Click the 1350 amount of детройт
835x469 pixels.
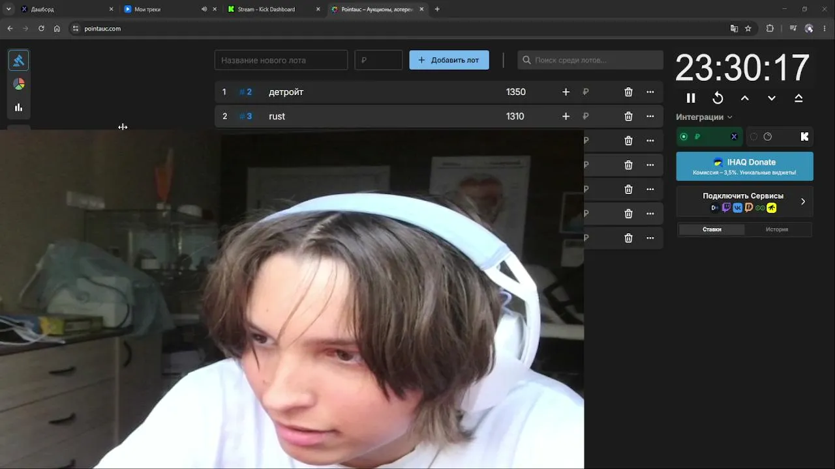click(x=516, y=92)
